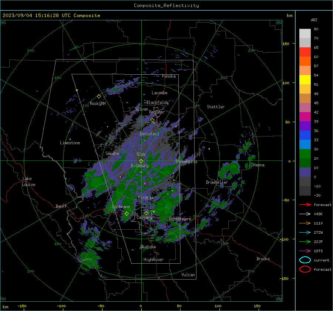The image size is (333, 311).
Task: Click the yellow diamond marker at Didsbury
Action: click(x=141, y=161)
